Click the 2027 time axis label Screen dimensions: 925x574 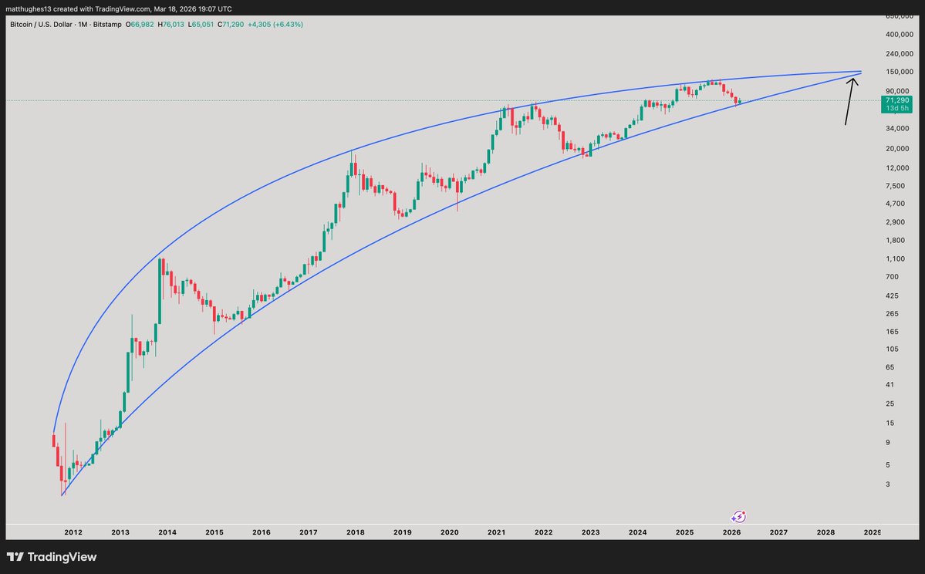coord(778,532)
